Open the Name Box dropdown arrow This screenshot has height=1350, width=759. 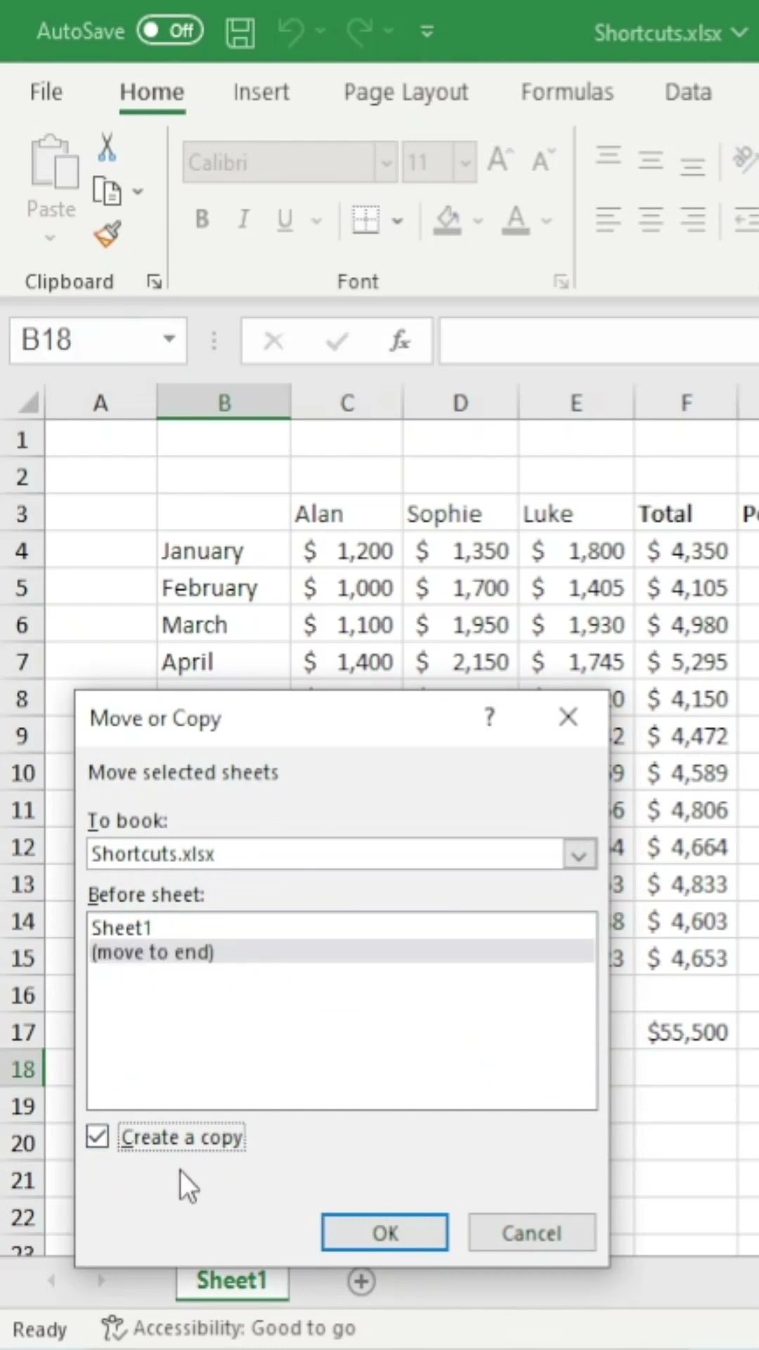coord(169,340)
